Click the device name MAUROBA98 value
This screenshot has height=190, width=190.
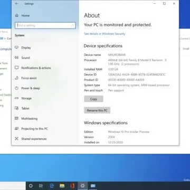(x=117, y=55)
